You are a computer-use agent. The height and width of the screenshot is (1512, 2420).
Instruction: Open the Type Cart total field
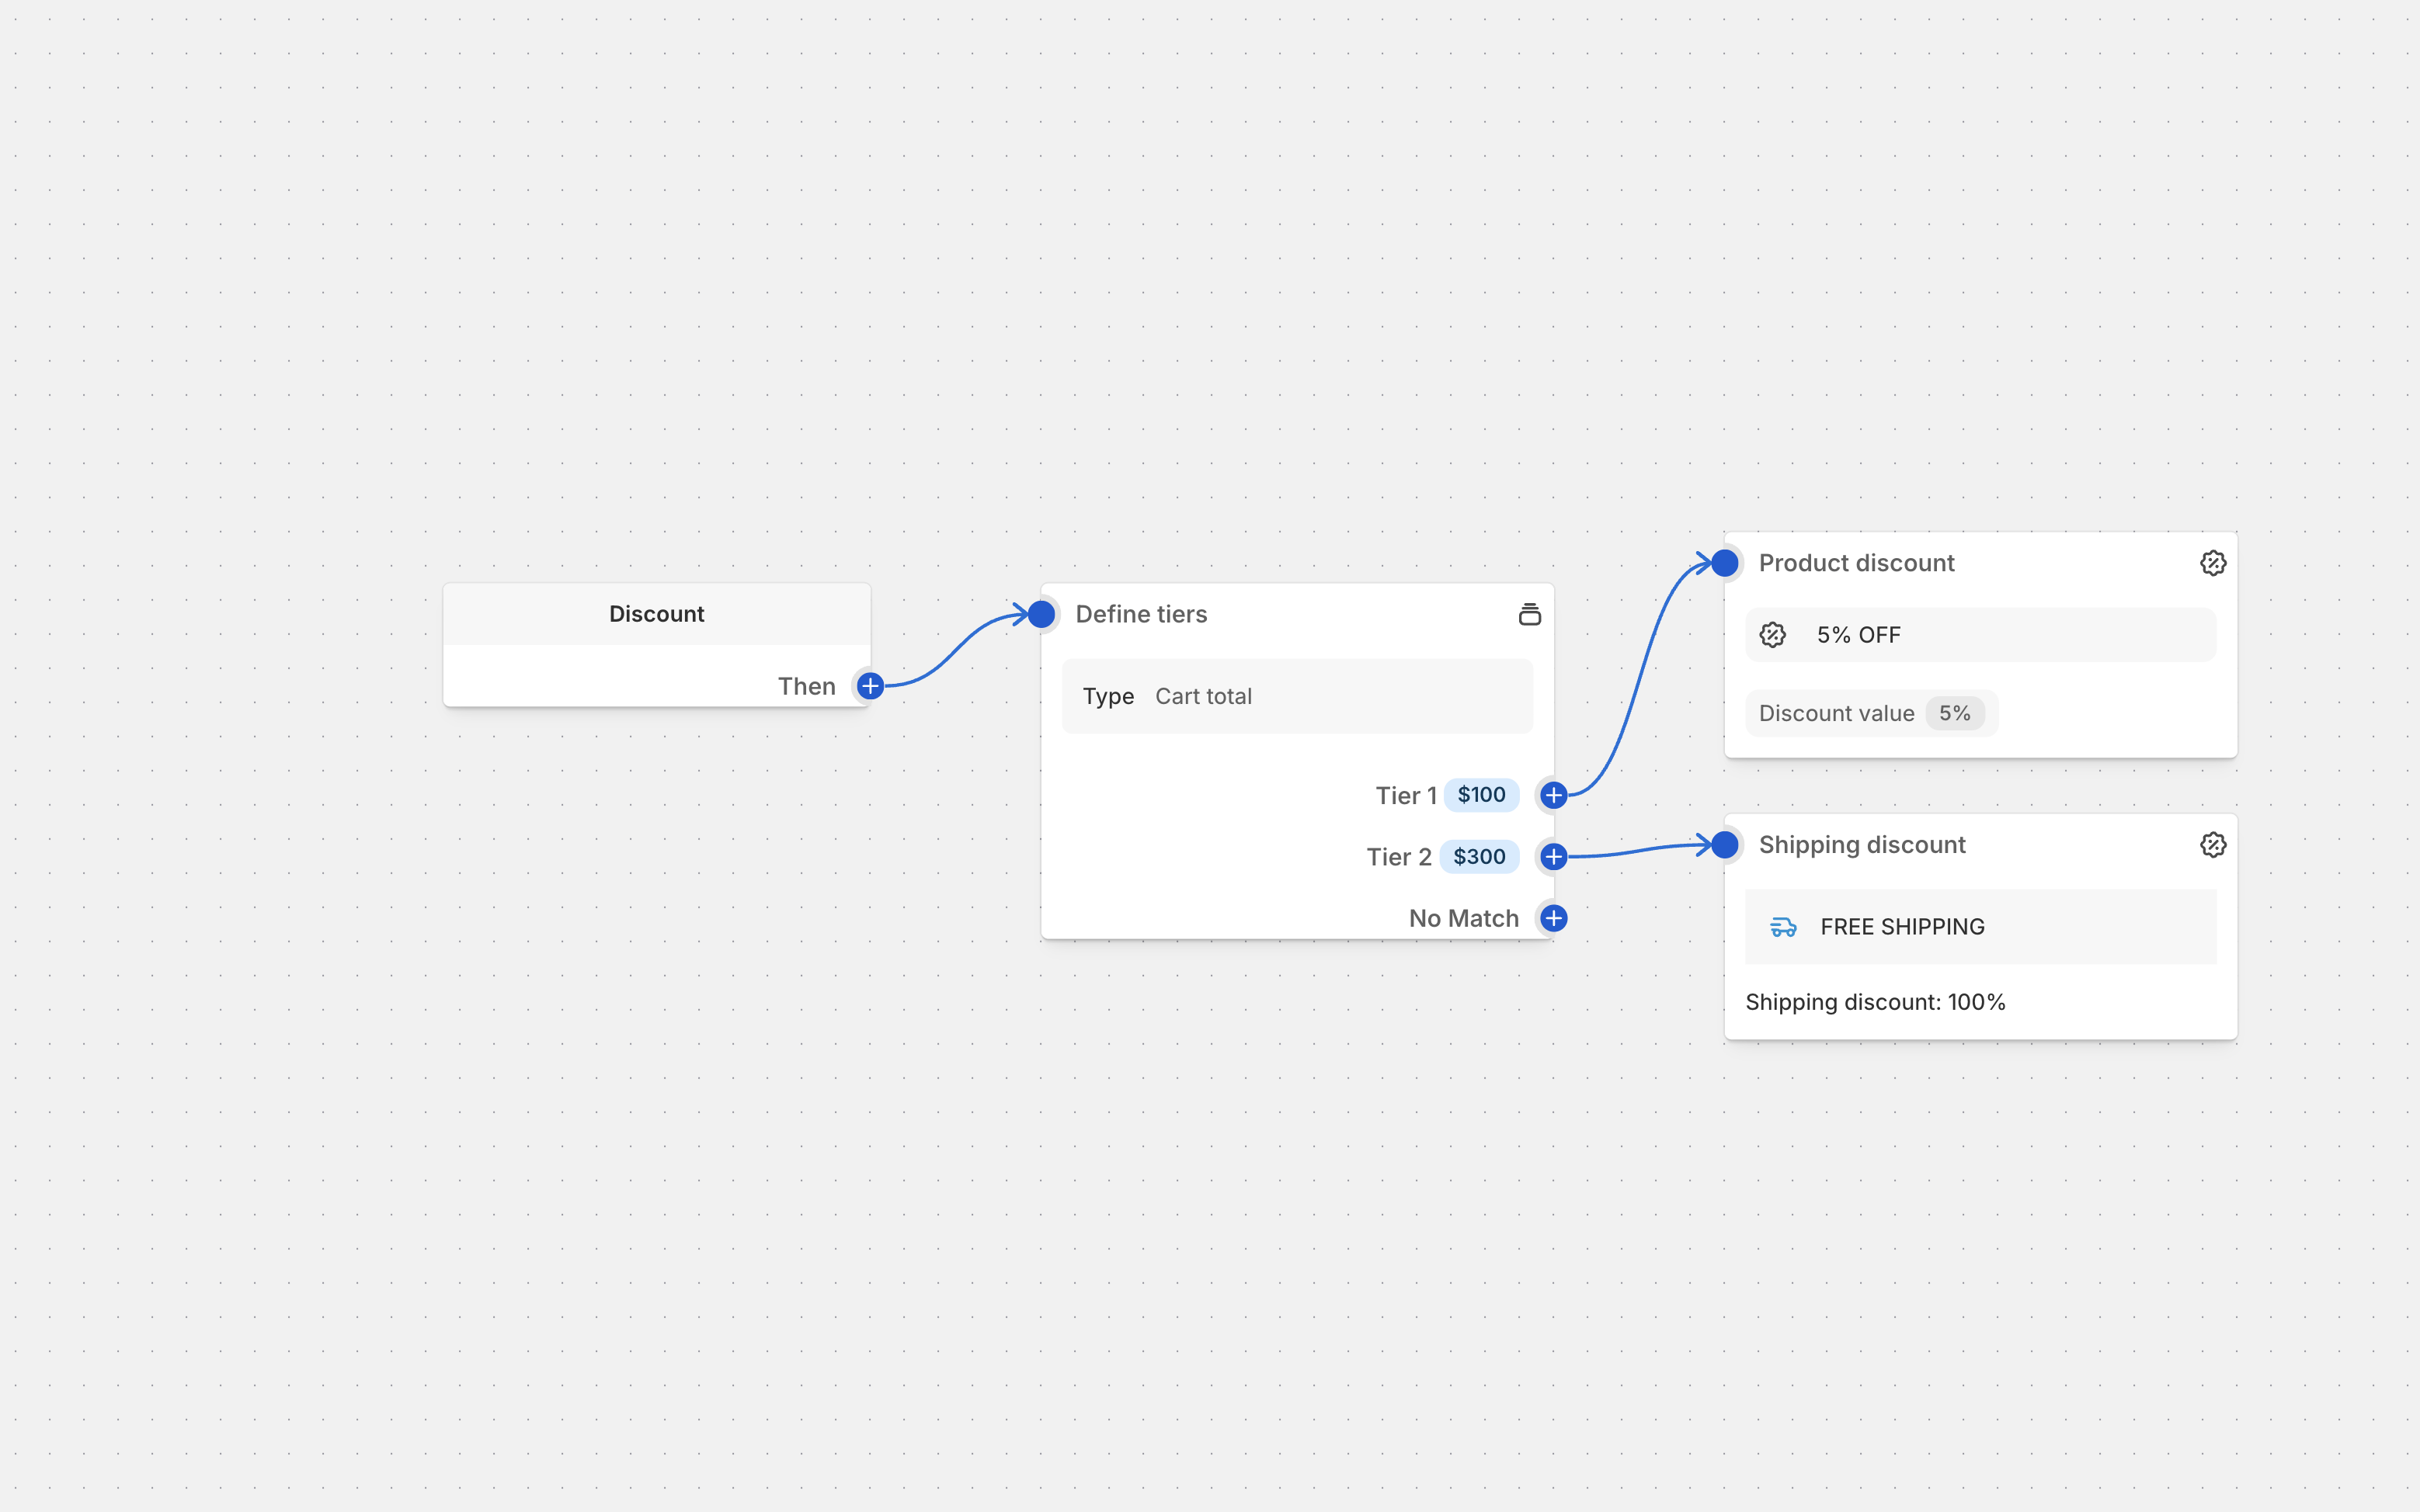coord(1296,696)
